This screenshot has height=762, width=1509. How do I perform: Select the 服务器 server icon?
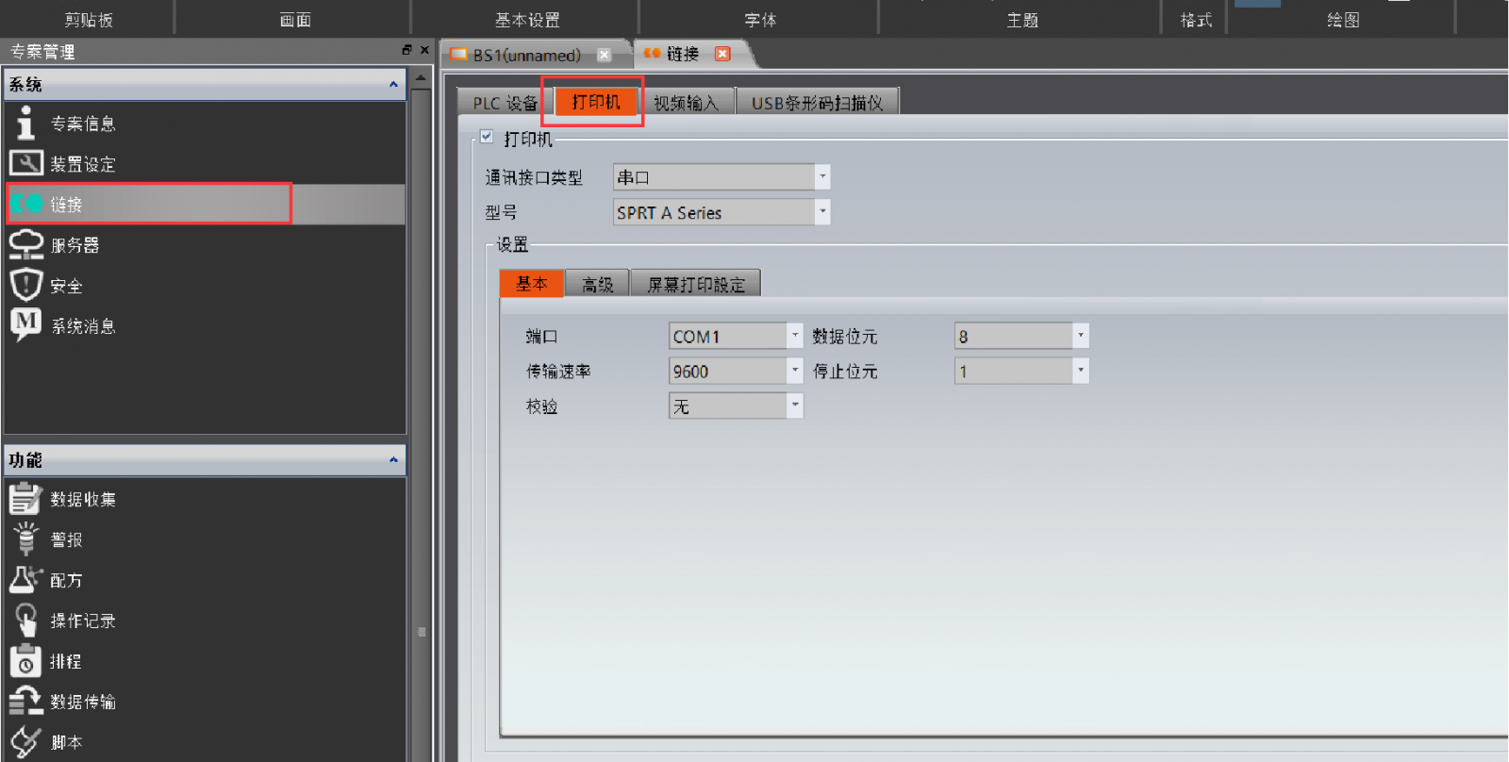pos(25,245)
